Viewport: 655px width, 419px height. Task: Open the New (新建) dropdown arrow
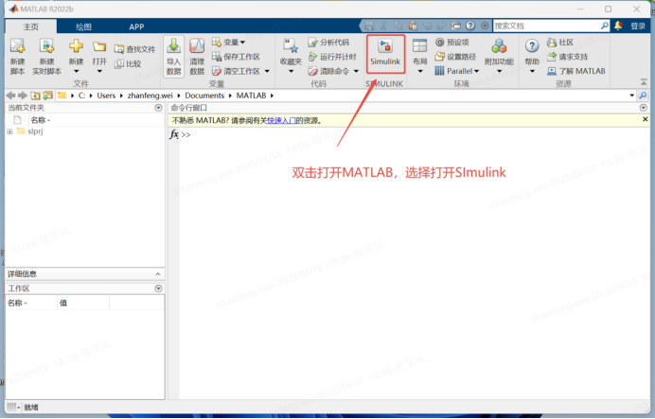pos(76,71)
